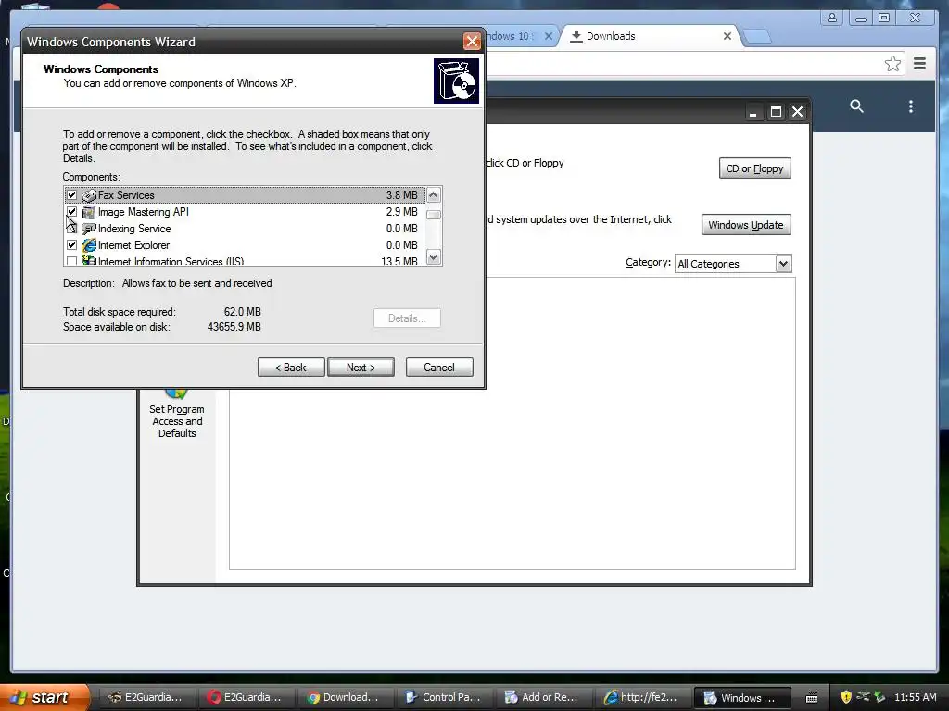Switch to Chrome Downloads taskbar item

tap(346, 697)
